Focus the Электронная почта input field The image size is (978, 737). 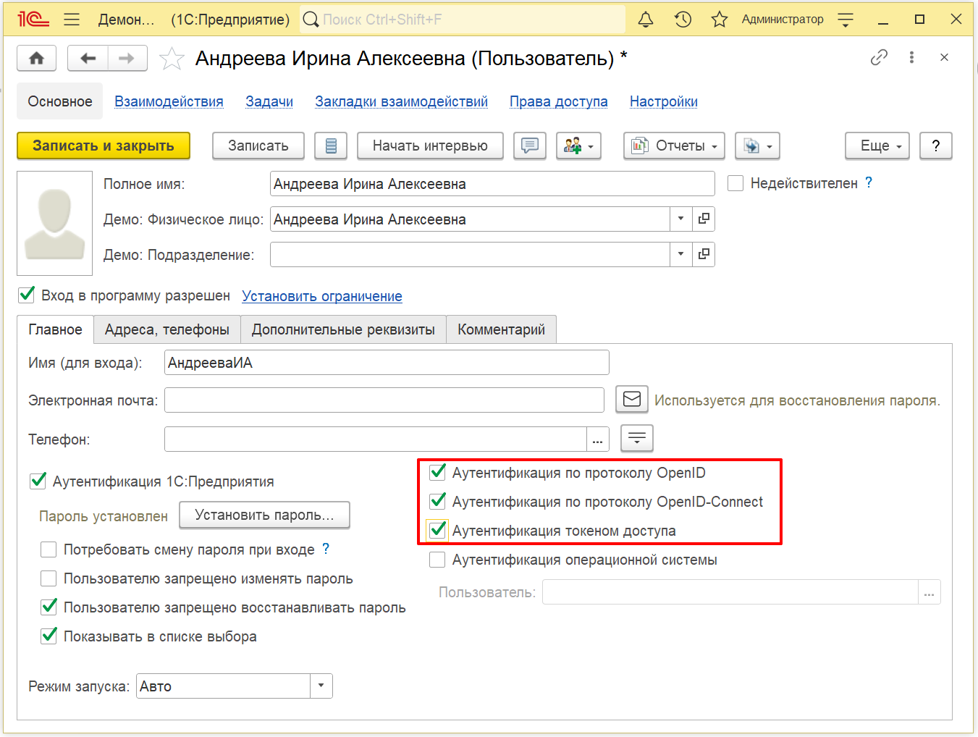click(384, 400)
